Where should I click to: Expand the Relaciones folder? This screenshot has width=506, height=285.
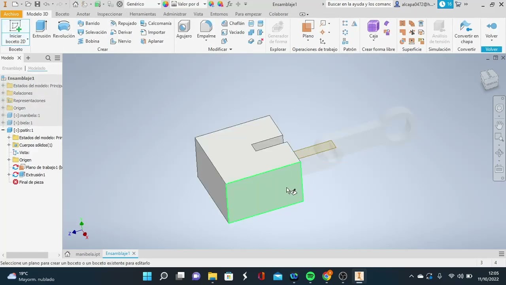(x=3, y=93)
